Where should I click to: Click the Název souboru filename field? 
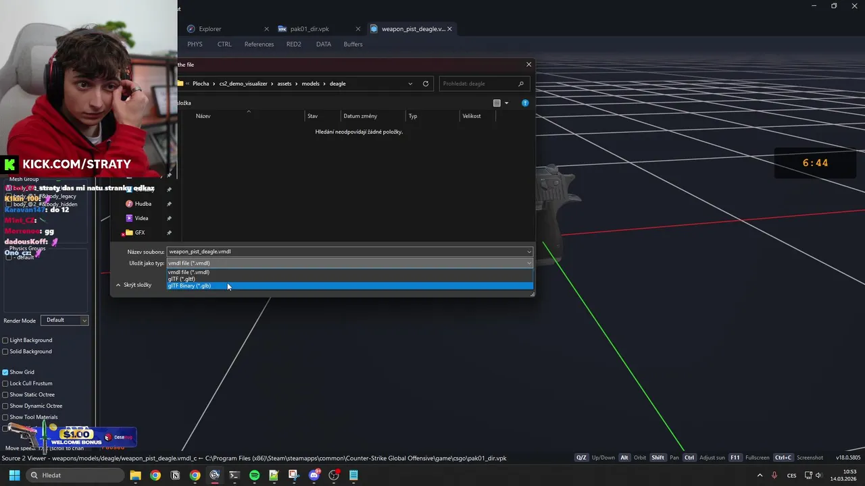coord(350,251)
